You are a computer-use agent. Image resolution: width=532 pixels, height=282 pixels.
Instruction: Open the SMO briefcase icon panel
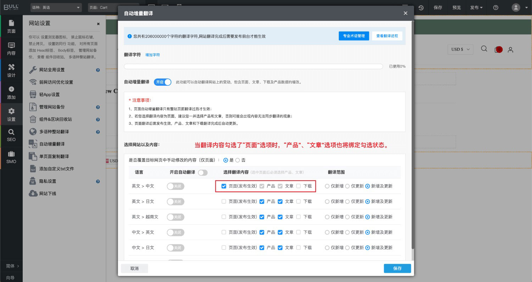point(11,157)
